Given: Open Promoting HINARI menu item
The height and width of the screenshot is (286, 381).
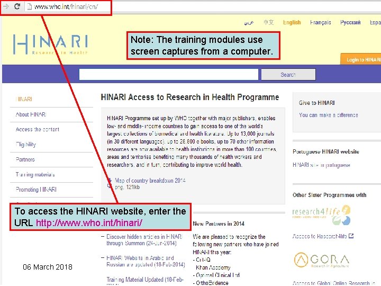Looking at the screenshot, I should point(36,190).
